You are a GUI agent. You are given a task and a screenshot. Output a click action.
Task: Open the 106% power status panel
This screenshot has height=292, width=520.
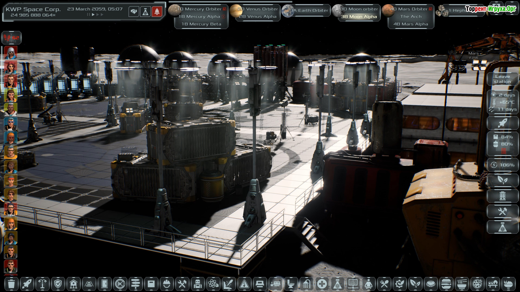pos(503,165)
